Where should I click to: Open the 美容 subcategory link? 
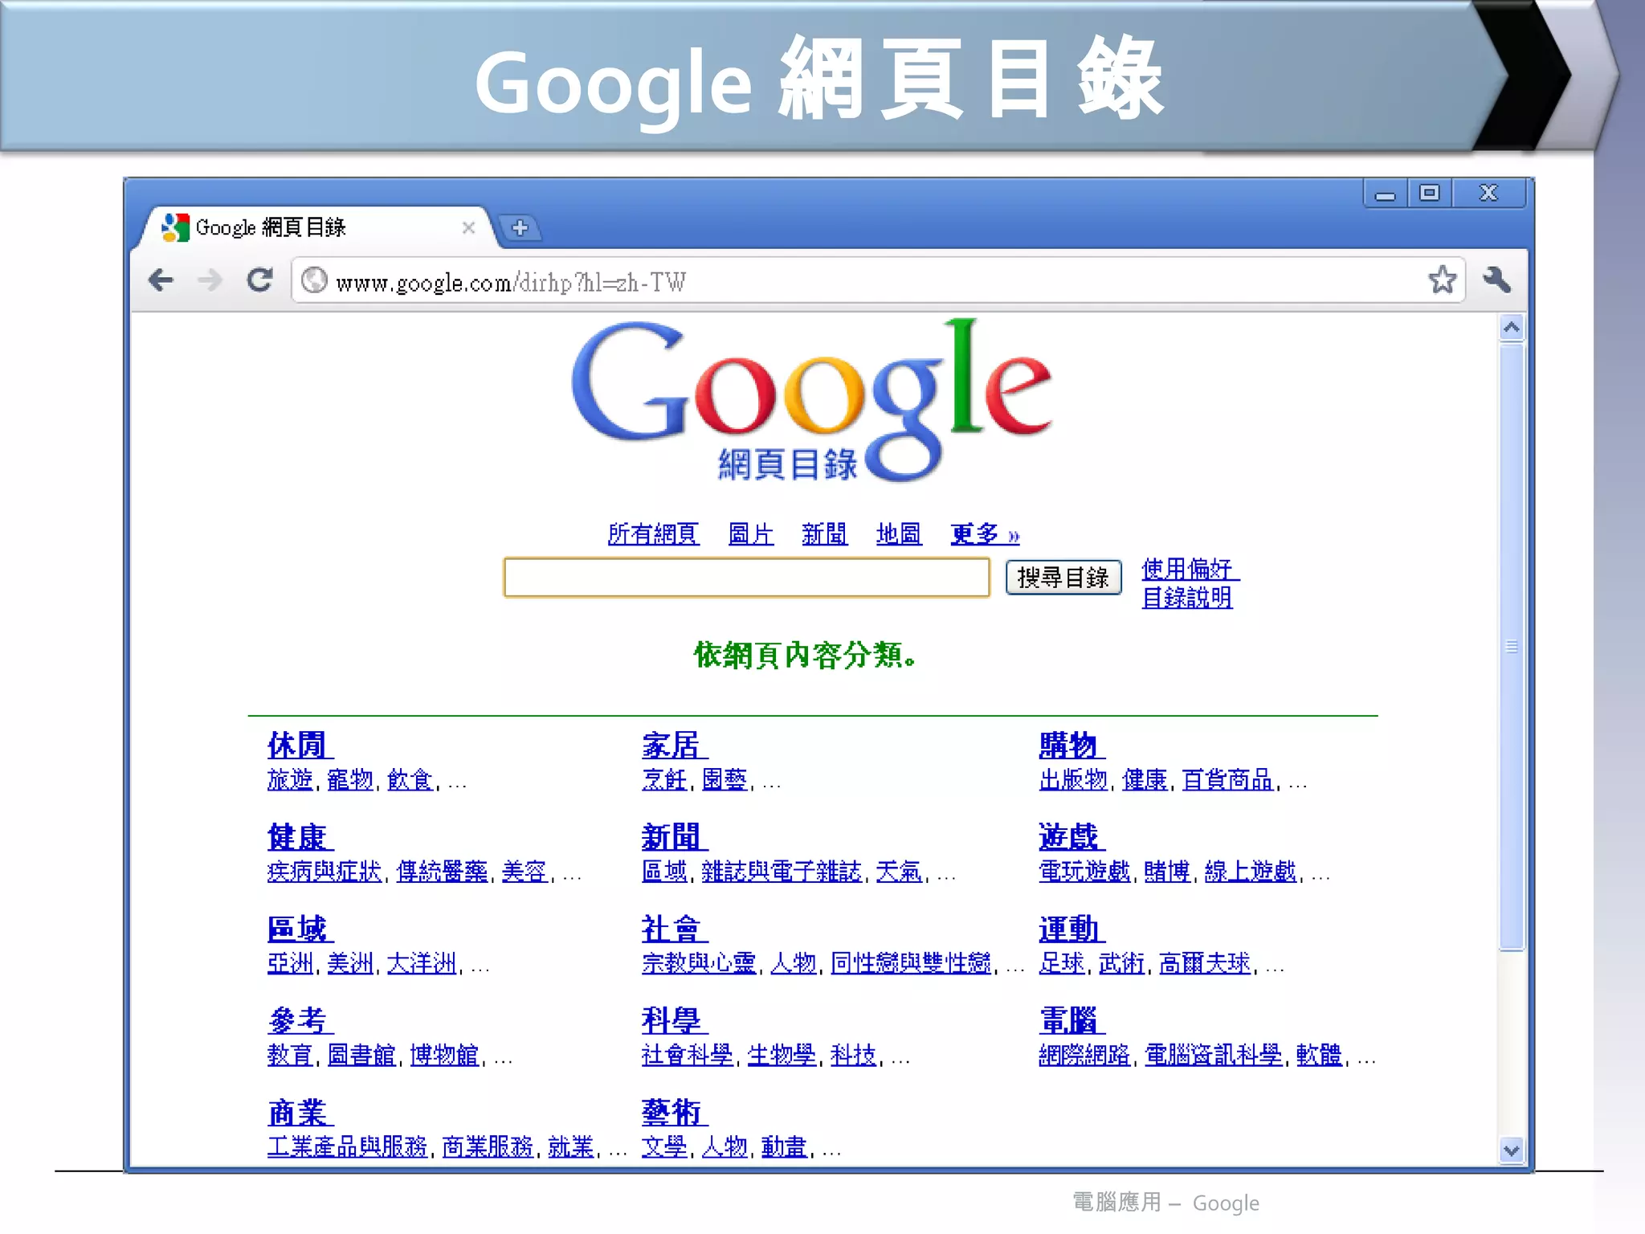tap(525, 871)
